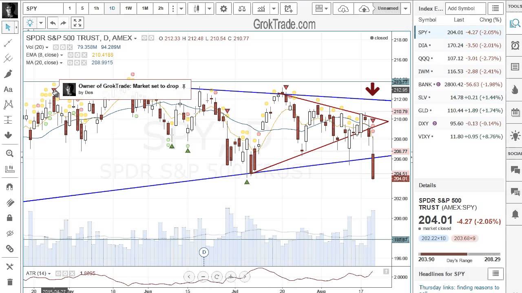Activate the zoom-in magnifier tool
522x293 pixels.
(9, 153)
